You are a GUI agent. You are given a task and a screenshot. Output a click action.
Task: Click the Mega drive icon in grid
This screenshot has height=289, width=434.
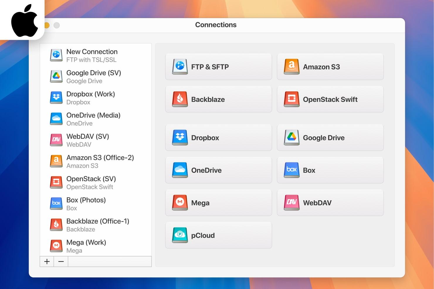pyautogui.click(x=180, y=203)
